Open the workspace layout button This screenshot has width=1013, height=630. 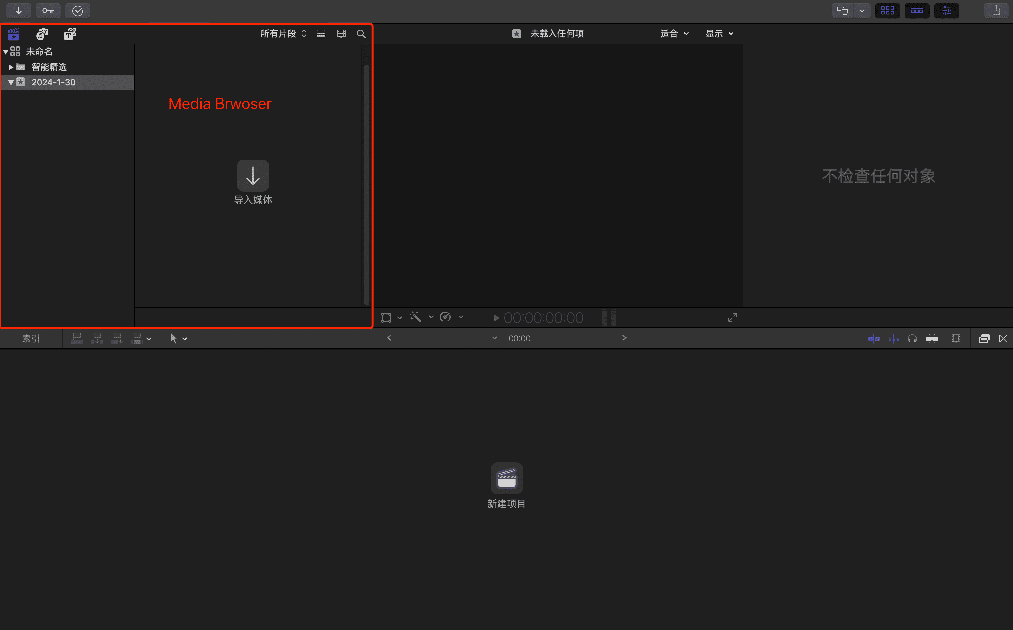pos(842,10)
